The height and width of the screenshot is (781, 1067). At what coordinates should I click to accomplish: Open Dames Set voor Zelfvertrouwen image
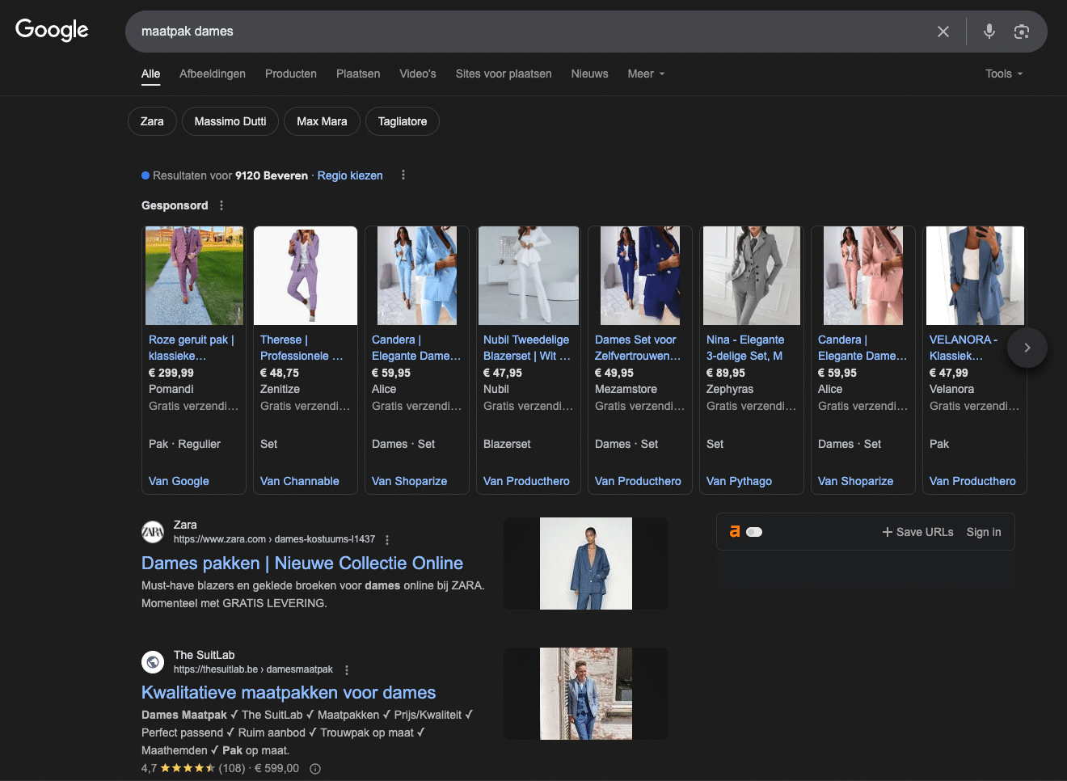click(x=640, y=276)
